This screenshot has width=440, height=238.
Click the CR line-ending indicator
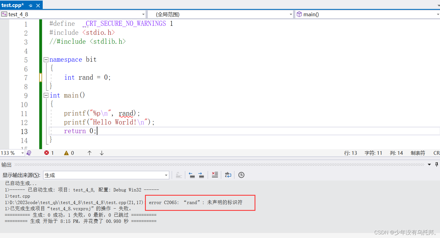click(x=436, y=153)
